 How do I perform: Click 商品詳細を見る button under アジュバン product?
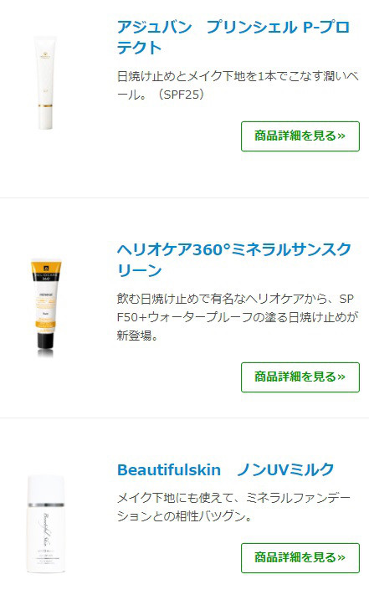point(300,136)
